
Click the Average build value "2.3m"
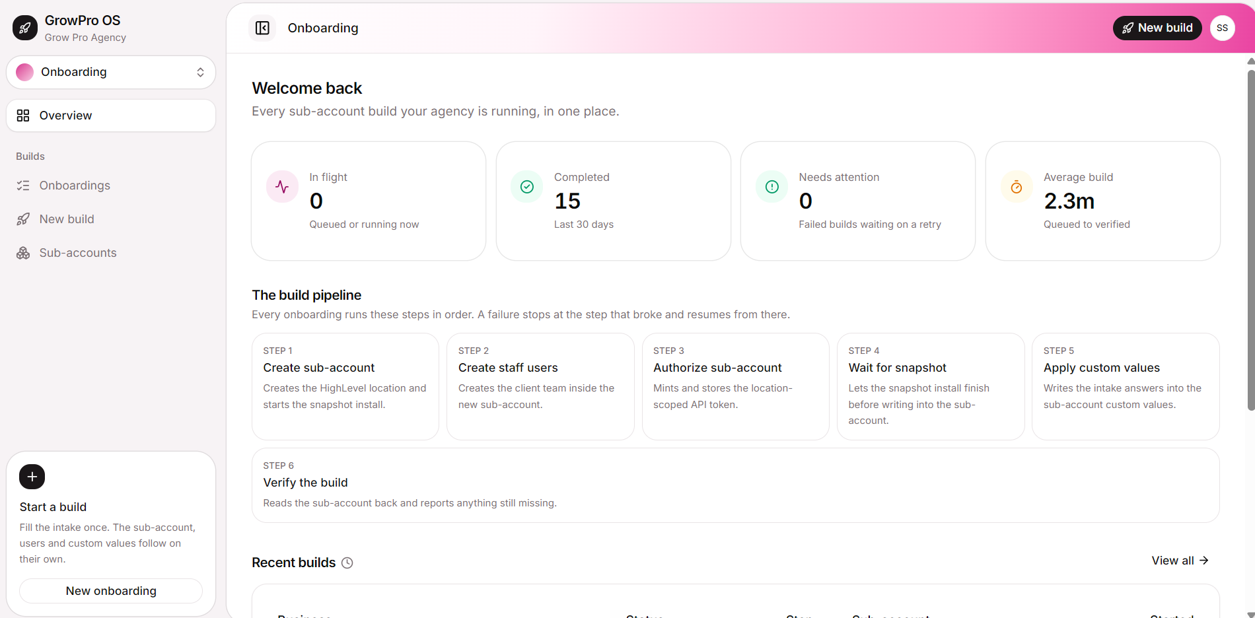click(1069, 201)
